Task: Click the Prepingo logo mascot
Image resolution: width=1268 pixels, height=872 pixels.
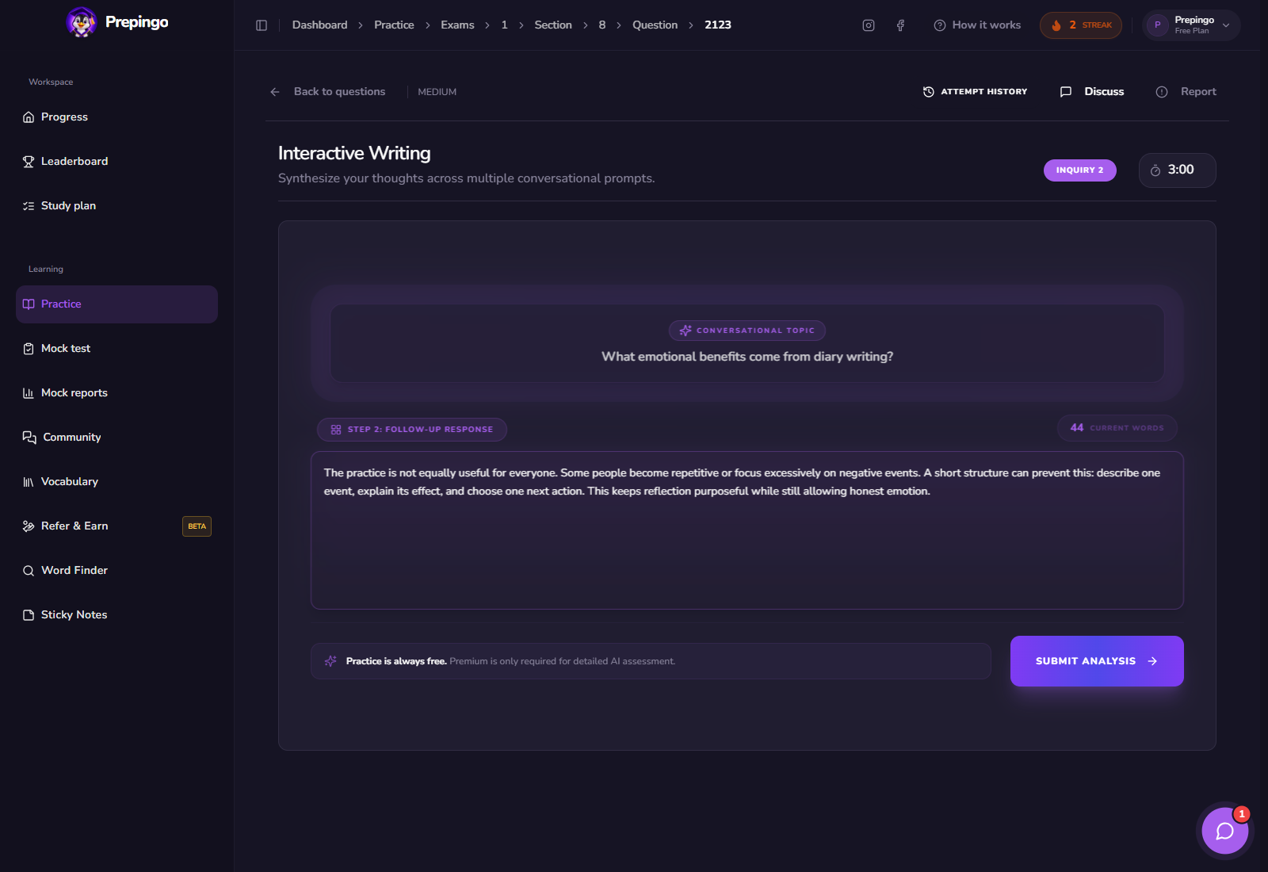Action: click(x=81, y=22)
